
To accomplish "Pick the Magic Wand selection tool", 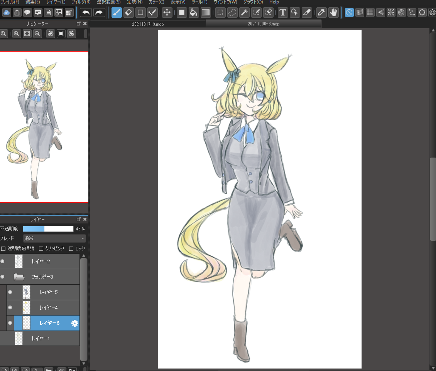I will pyautogui.click(x=244, y=12).
